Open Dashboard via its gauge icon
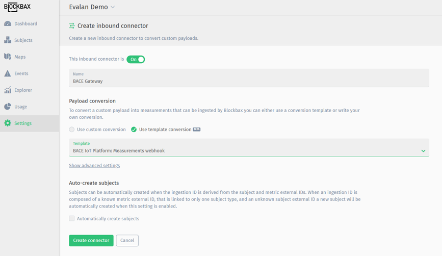442x256 pixels. [x=8, y=24]
